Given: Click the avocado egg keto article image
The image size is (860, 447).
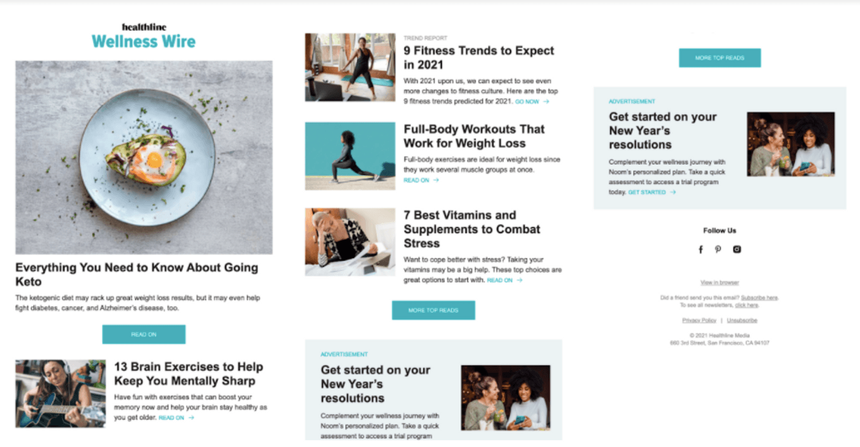Looking at the screenshot, I should tap(144, 157).
